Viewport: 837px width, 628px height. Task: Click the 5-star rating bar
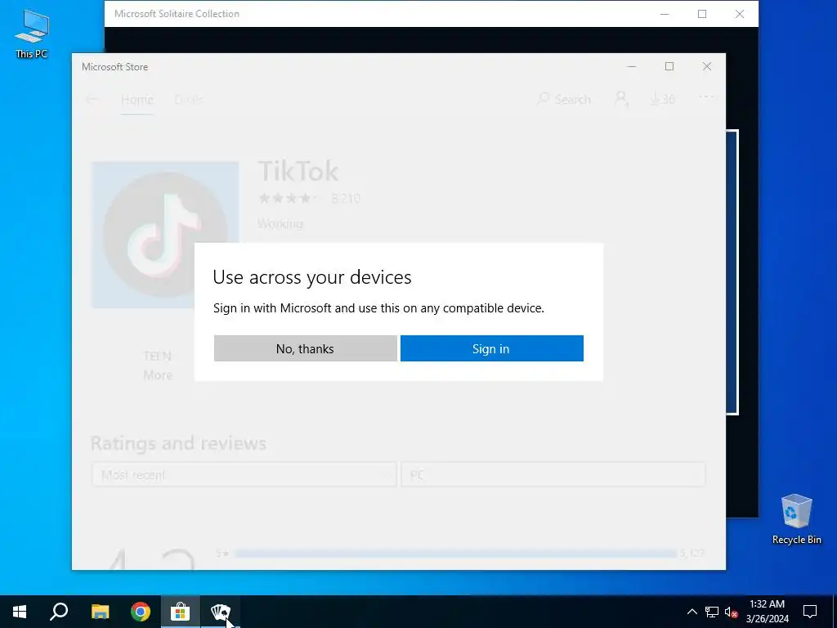click(455, 554)
